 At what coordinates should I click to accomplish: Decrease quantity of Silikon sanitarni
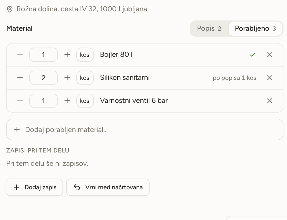click(x=20, y=78)
